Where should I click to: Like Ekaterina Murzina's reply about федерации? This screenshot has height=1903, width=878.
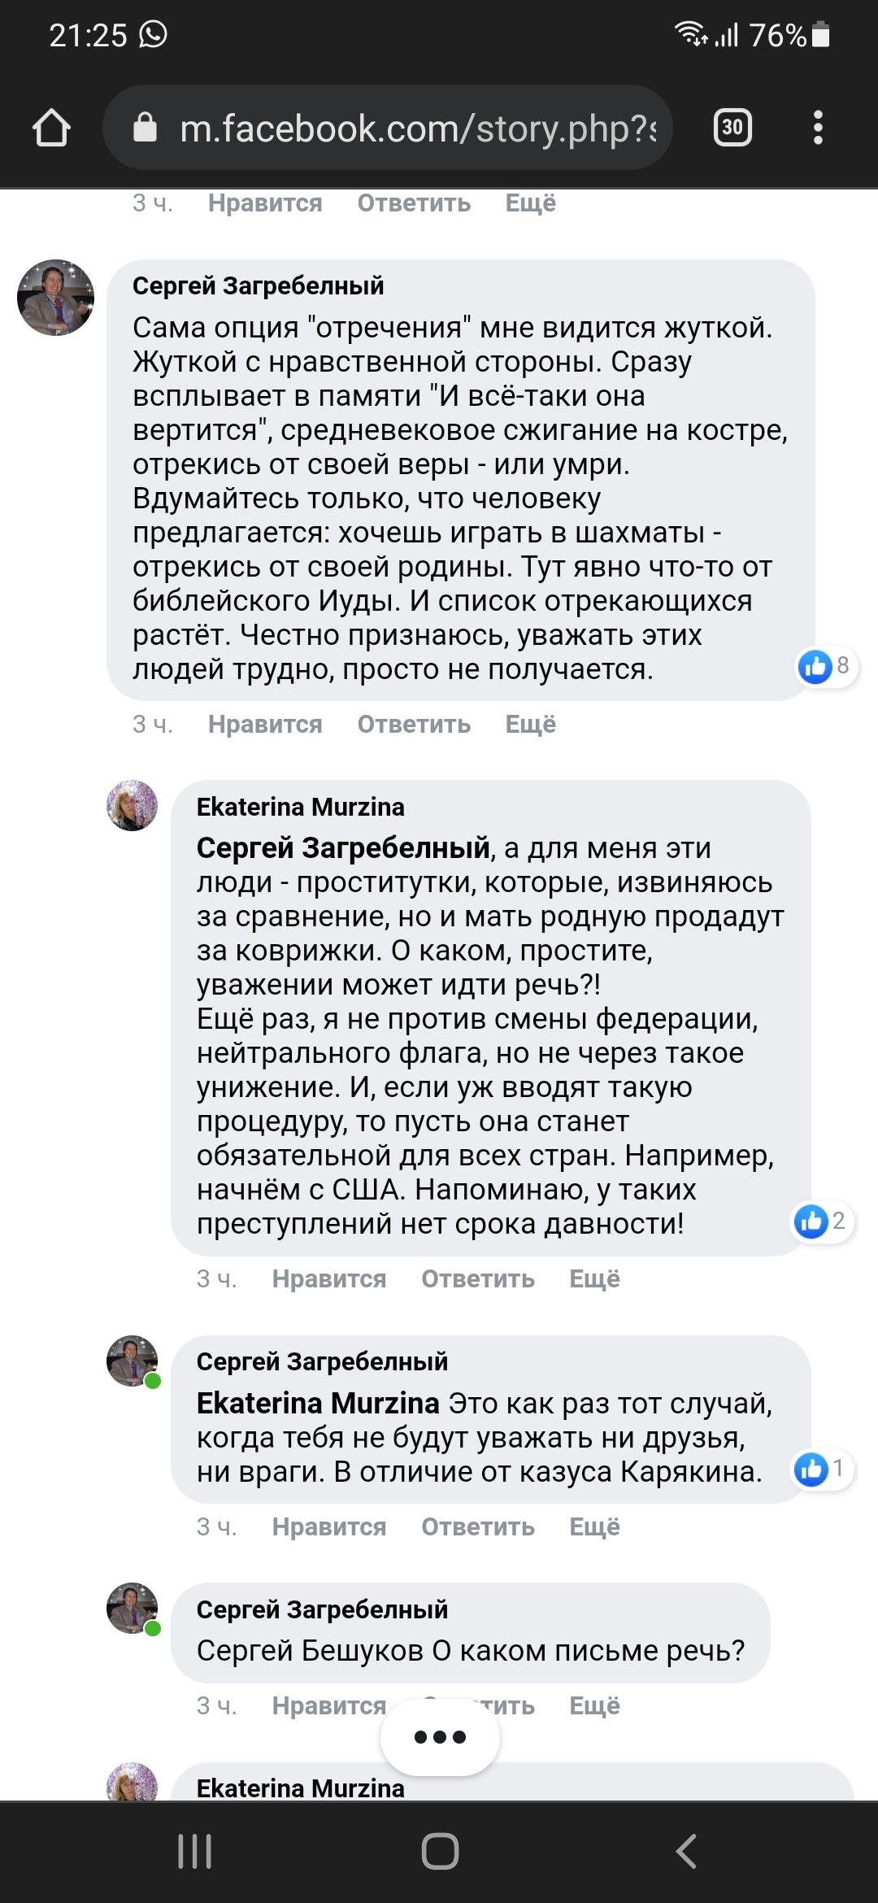coord(328,1279)
